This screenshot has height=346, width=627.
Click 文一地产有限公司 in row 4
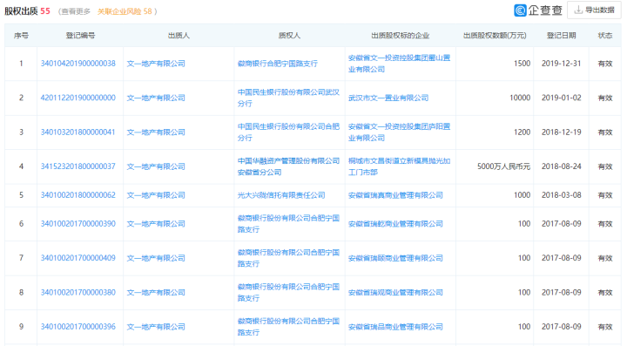(156, 166)
